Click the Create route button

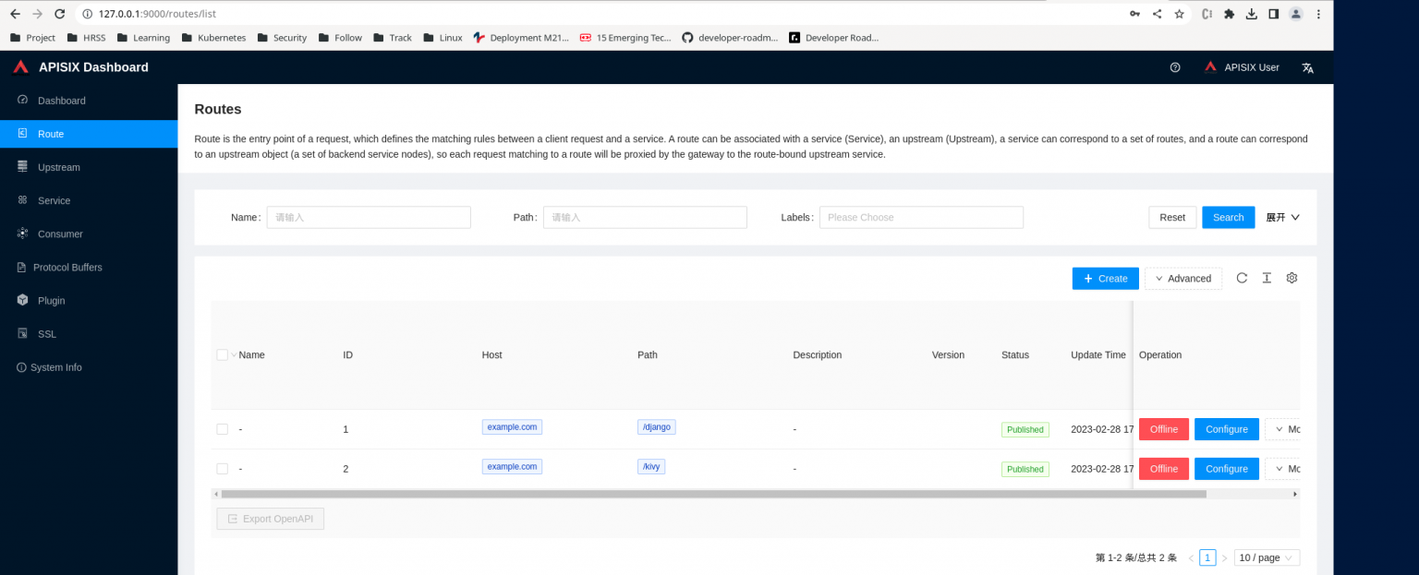[x=1105, y=279]
